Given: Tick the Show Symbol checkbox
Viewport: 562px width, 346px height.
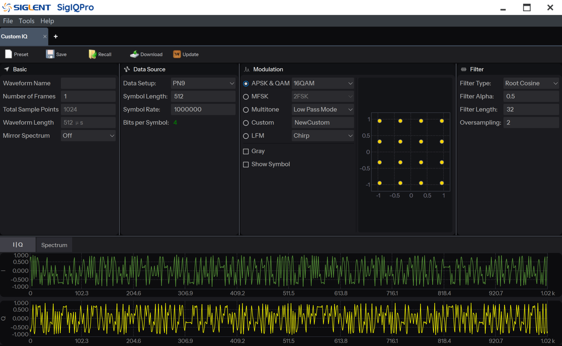Looking at the screenshot, I should (x=246, y=164).
